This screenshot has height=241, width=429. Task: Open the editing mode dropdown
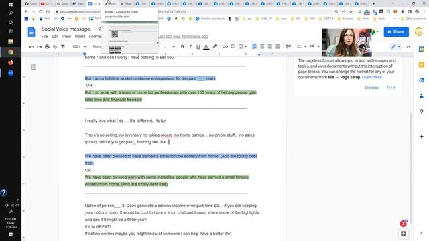tap(395, 46)
